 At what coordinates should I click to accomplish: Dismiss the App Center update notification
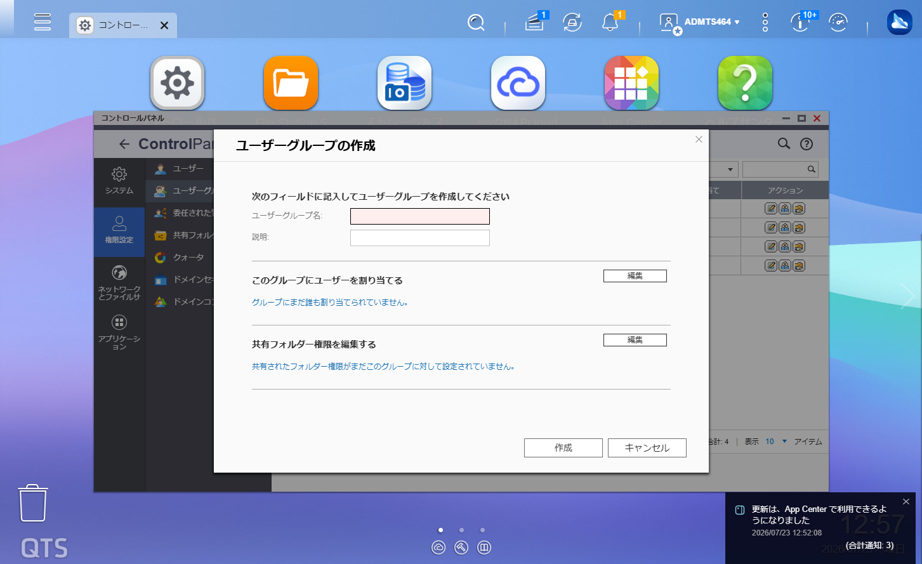(x=906, y=502)
